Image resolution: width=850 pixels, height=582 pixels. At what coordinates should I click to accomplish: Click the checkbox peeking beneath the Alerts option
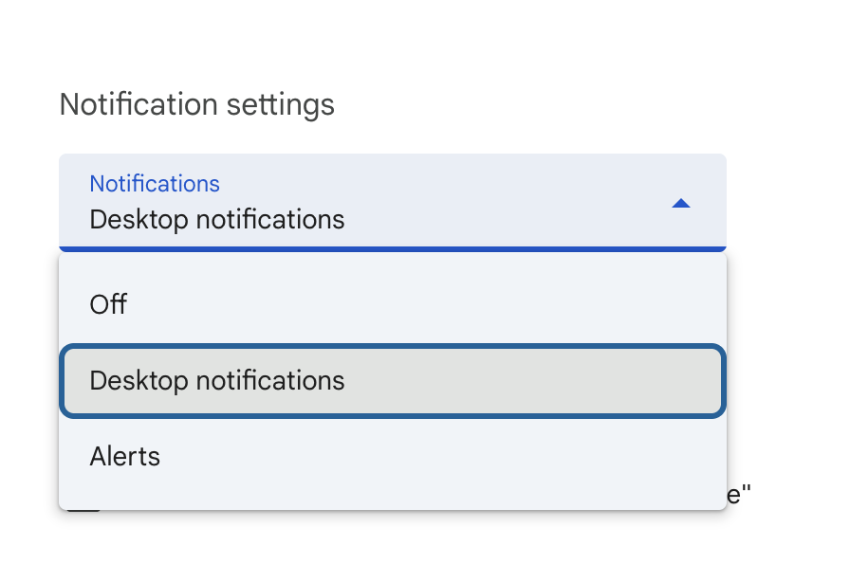[83, 511]
